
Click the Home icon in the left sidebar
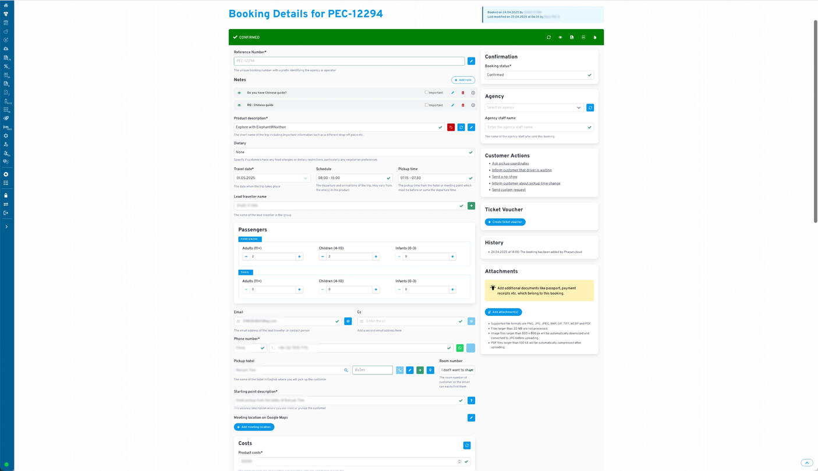[x=6, y=5]
